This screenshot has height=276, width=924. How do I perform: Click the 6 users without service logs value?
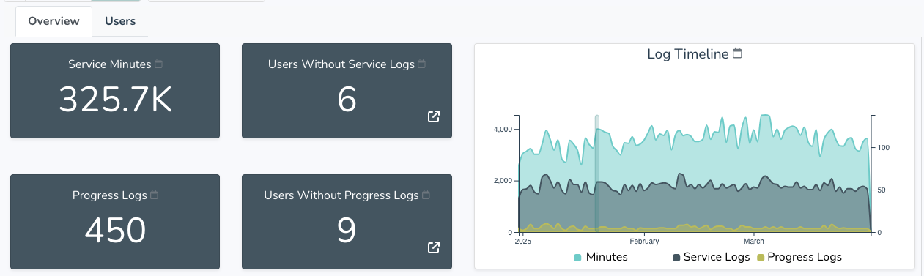pos(347,100)
